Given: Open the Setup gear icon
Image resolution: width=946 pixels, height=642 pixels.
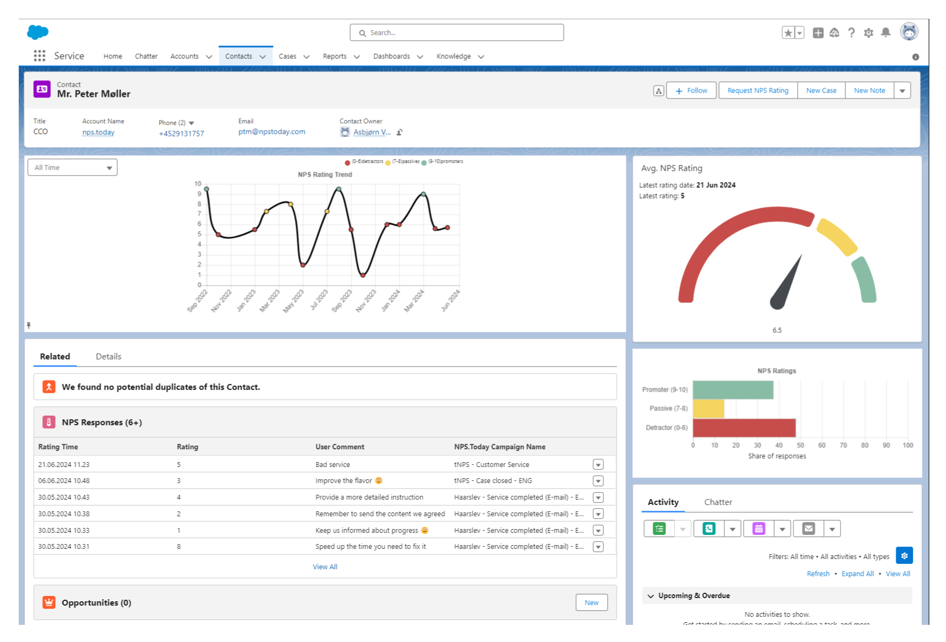Looking at the screenshot, I should click(868, 33).
